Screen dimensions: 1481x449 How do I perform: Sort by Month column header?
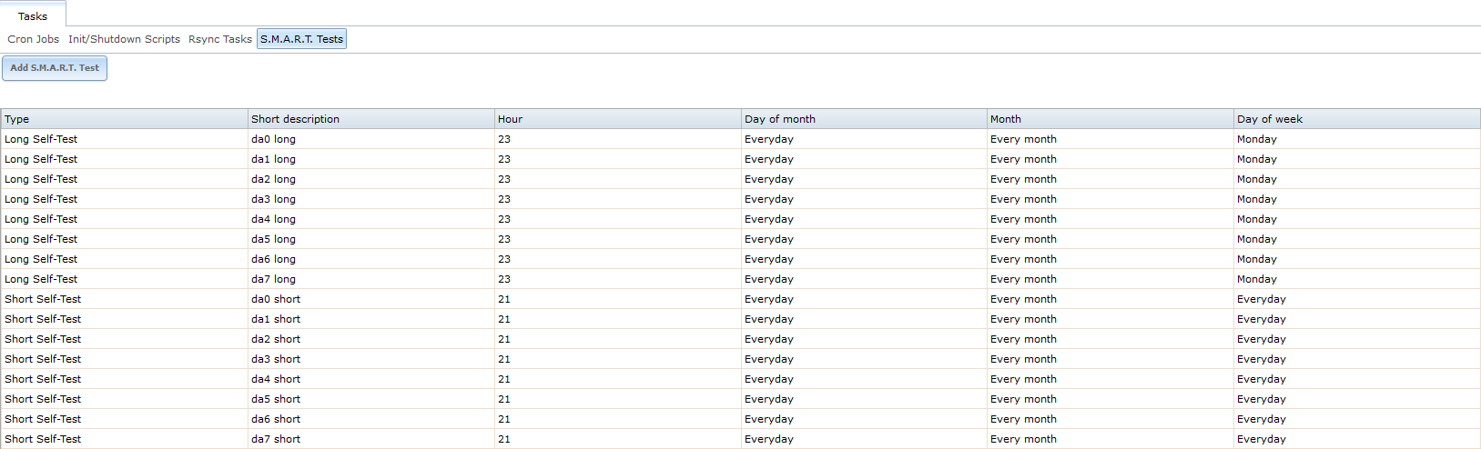click(1111, 119)
